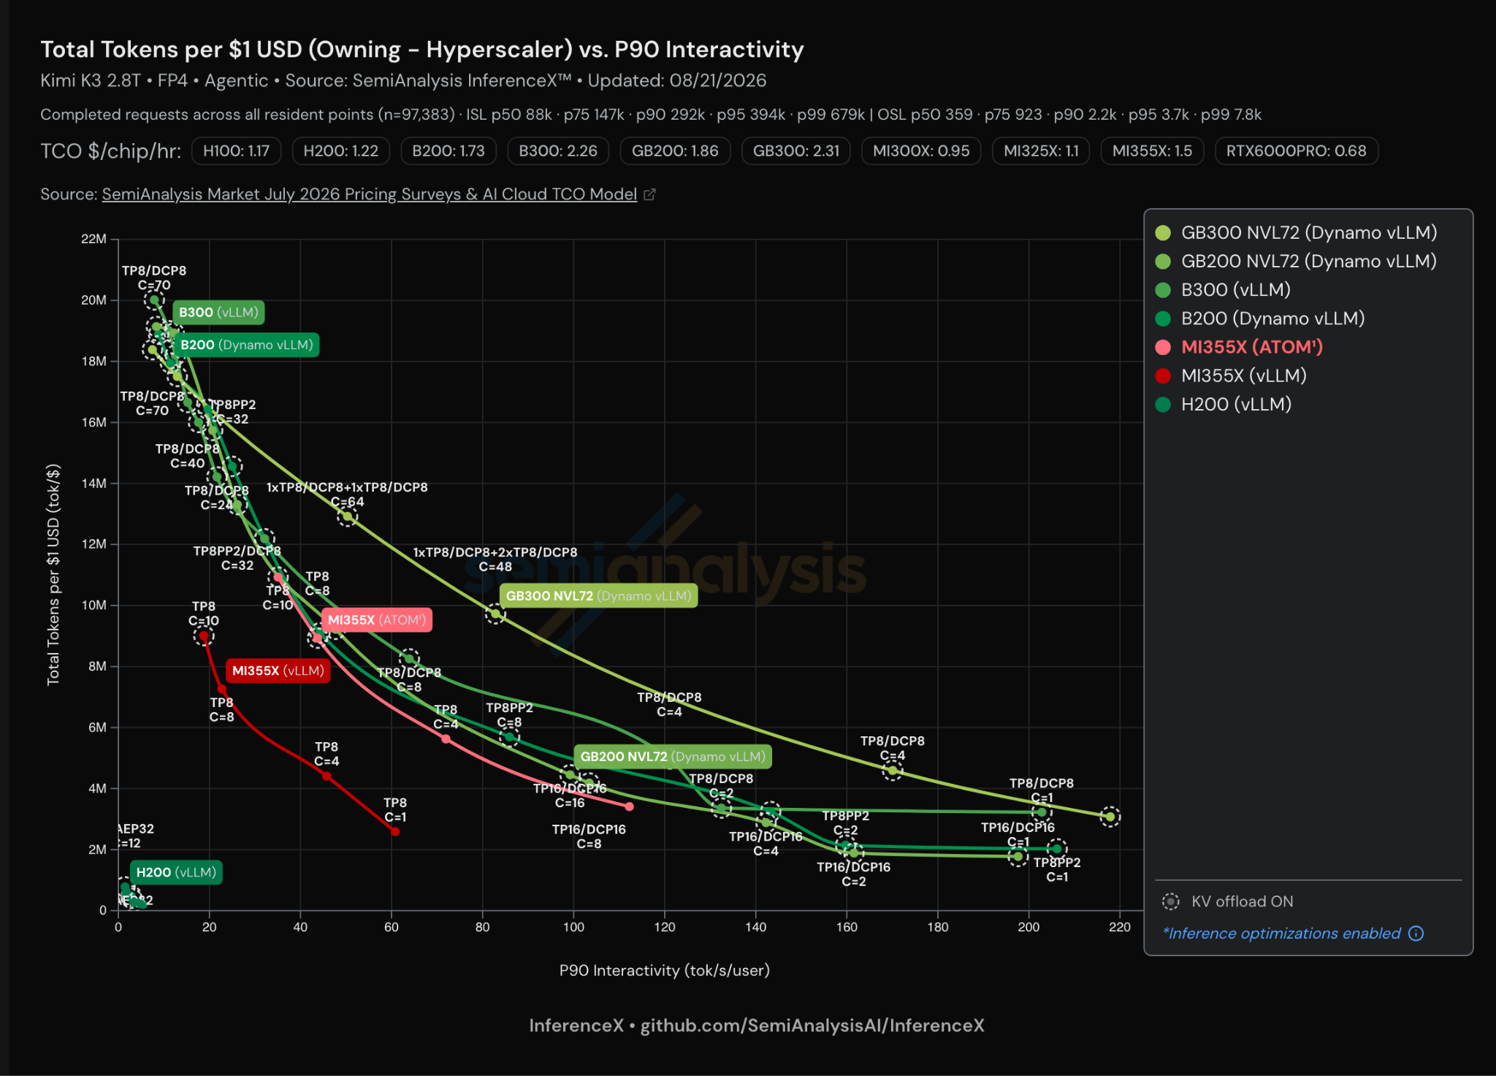Toggle the B300 (vLLM) legend entry

(x=1223, y=289)
